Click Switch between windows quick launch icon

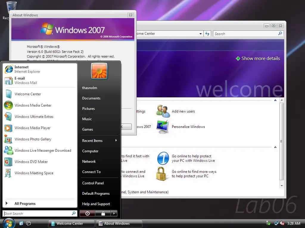(28, 223)
